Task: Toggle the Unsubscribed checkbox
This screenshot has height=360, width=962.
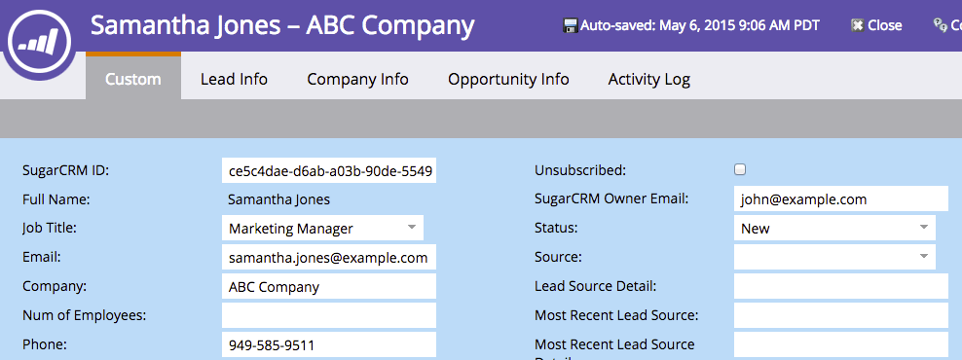Action: [x=741, y=170]
